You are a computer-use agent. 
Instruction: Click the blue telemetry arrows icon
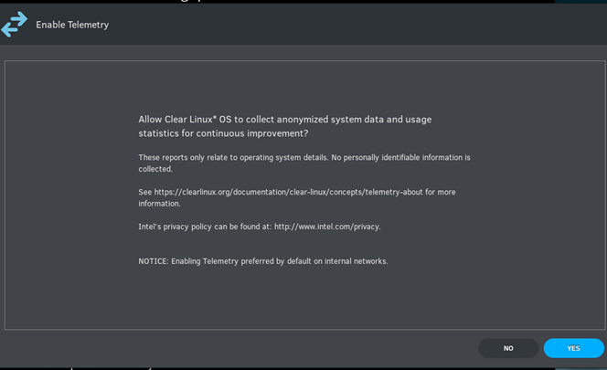[x=14, y=25]
